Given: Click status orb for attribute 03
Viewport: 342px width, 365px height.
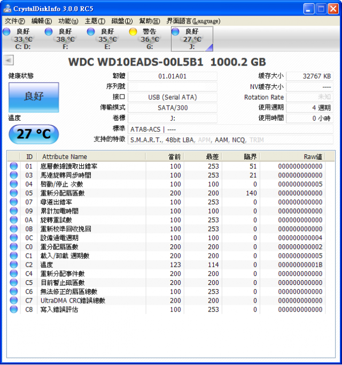Looking at the screenshot, I should coord(14,175).
